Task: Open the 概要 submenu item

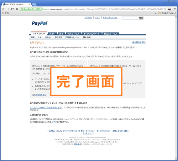Action: click(33, 38)
